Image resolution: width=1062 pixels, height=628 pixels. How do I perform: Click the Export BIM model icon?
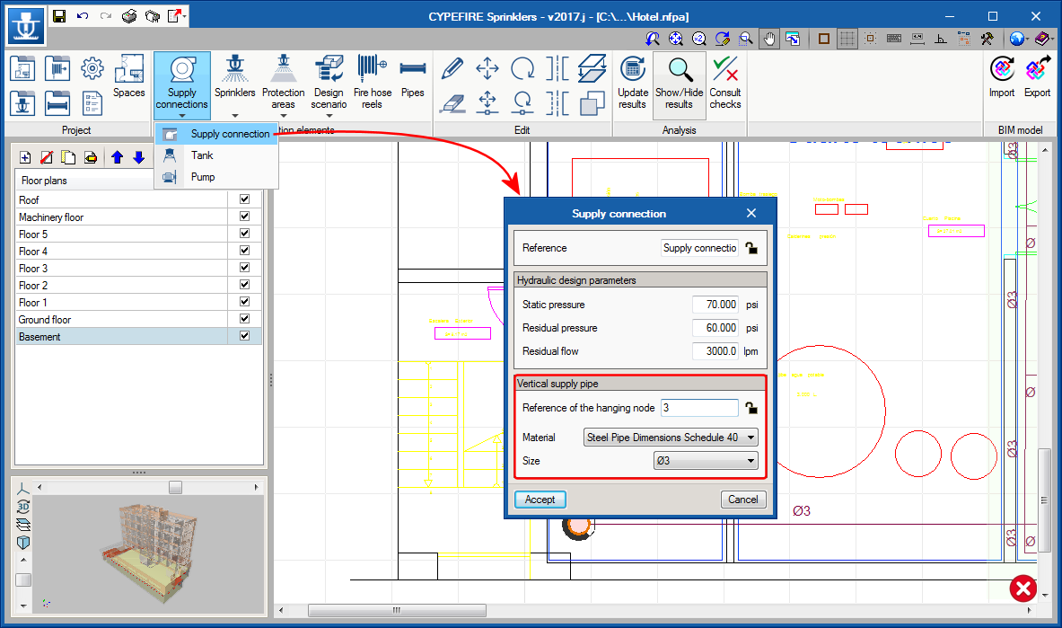click(1037, 70)
